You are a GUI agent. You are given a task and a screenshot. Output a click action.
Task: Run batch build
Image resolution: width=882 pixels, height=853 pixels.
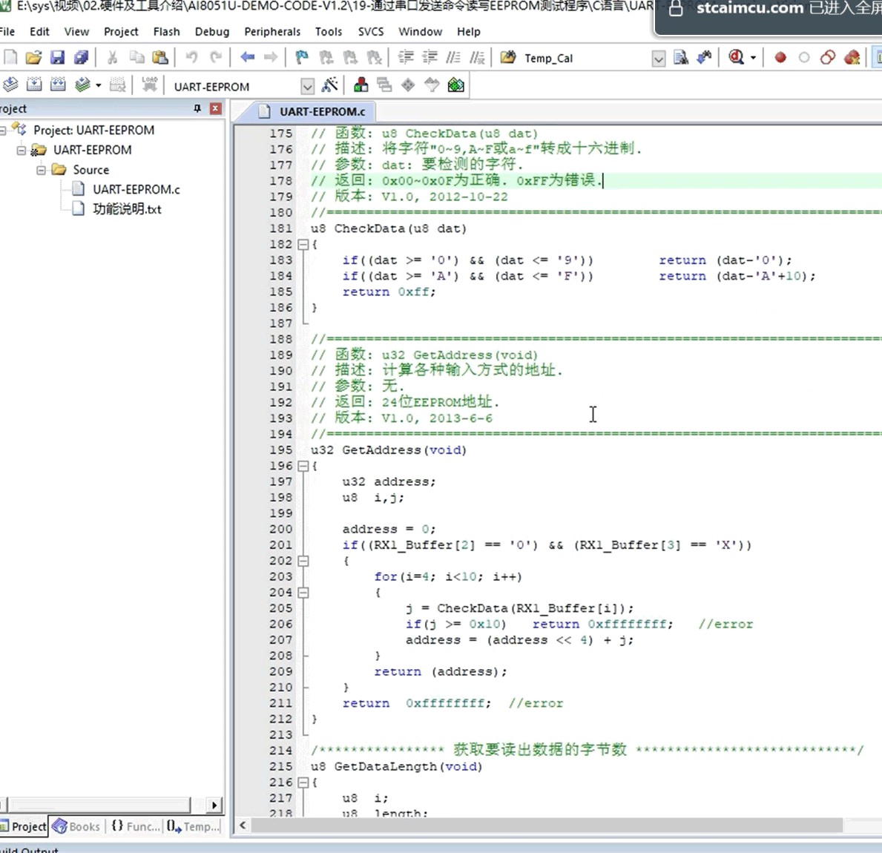point(82,85)
